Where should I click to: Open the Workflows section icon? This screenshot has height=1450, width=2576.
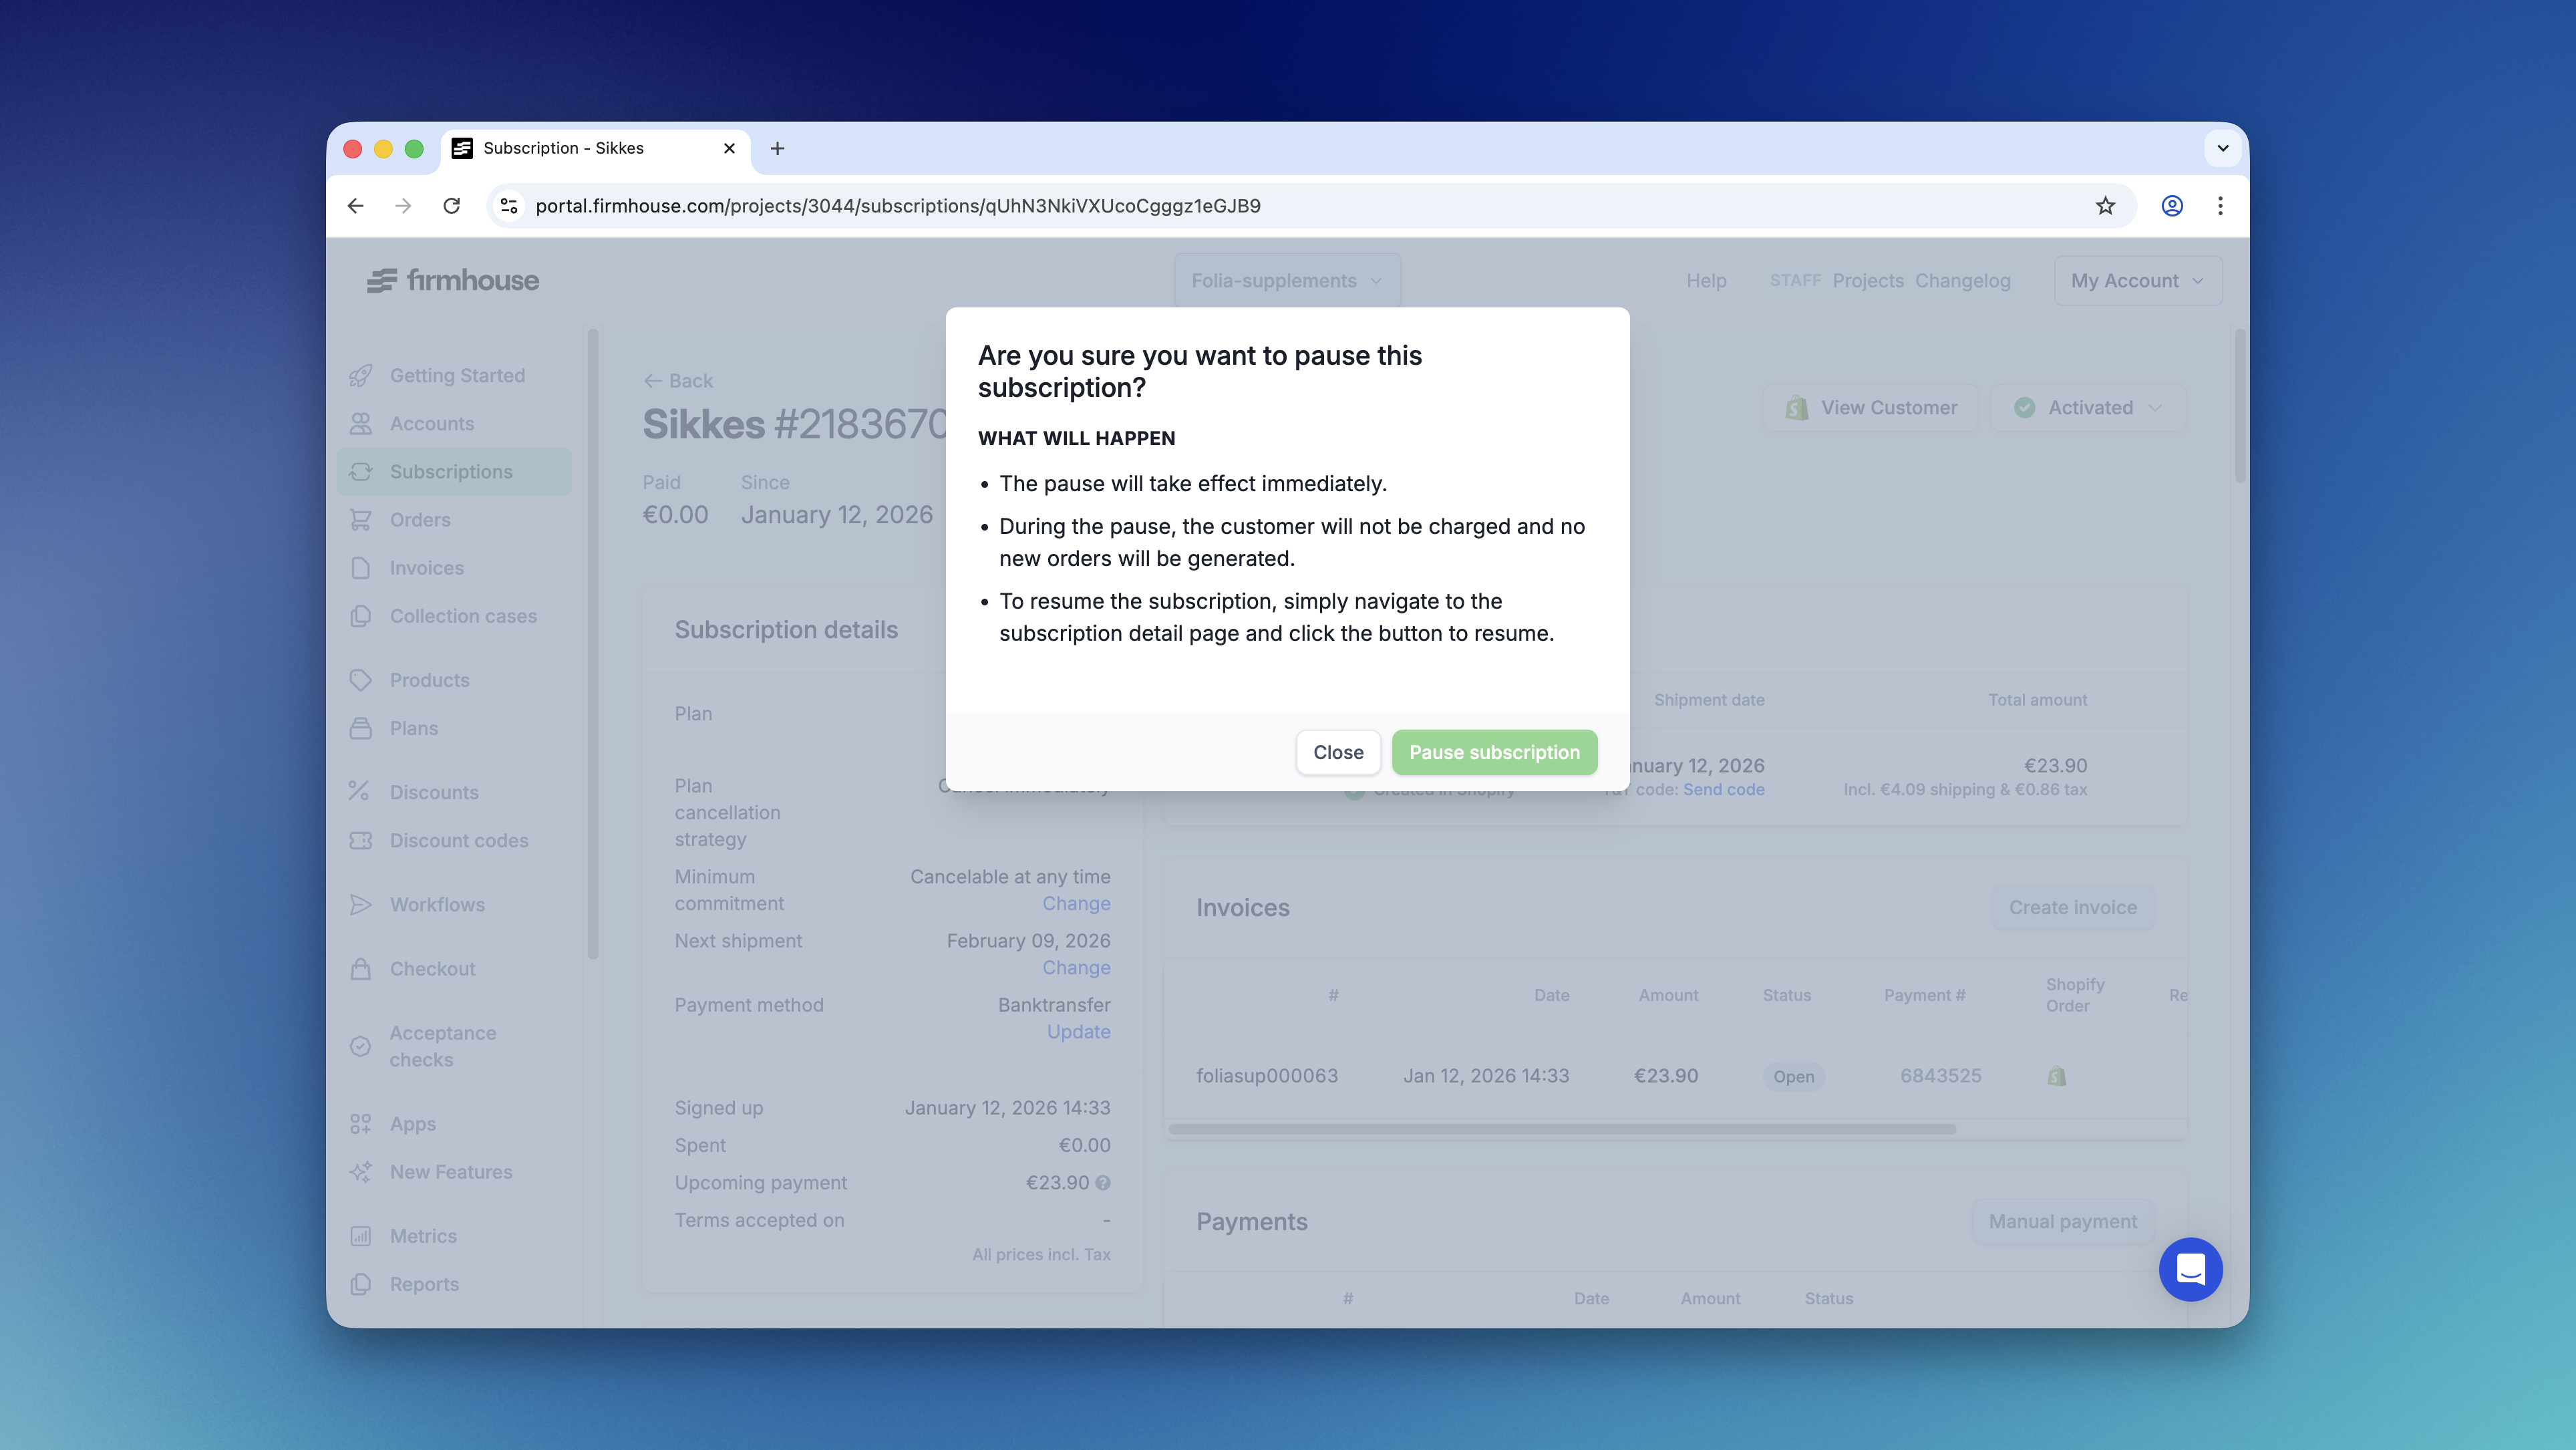(362, 904)
